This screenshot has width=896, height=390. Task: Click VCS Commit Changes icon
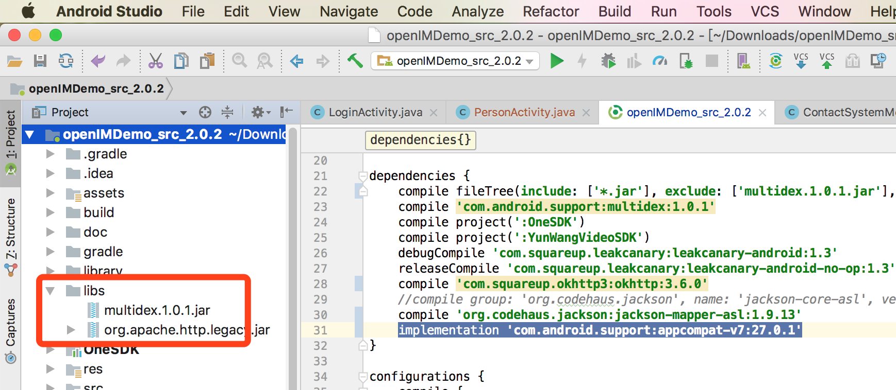(827, 61)
